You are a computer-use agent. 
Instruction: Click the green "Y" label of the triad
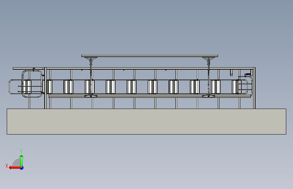(21, 151)
